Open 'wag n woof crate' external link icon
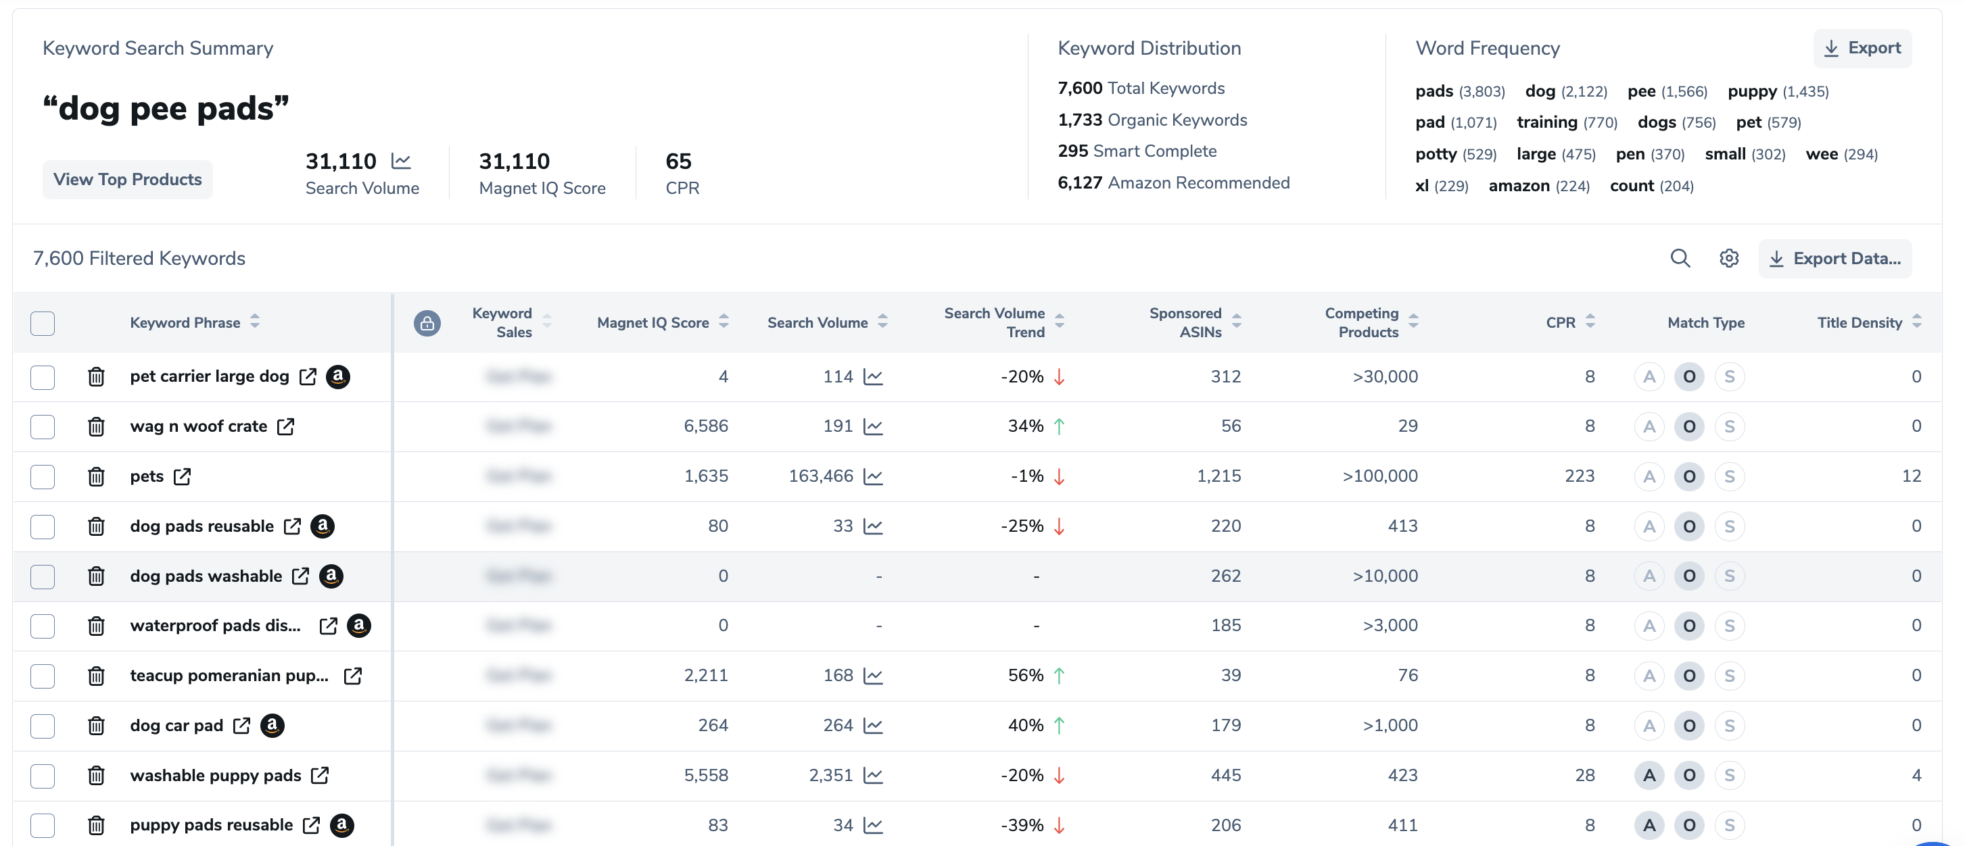1965x846 pixels. click(286, 426)
